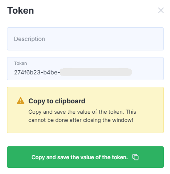Click the small 'Token' field label
Image resolution: width=170 pixels, height=174 pixels.
coord(21,63)
